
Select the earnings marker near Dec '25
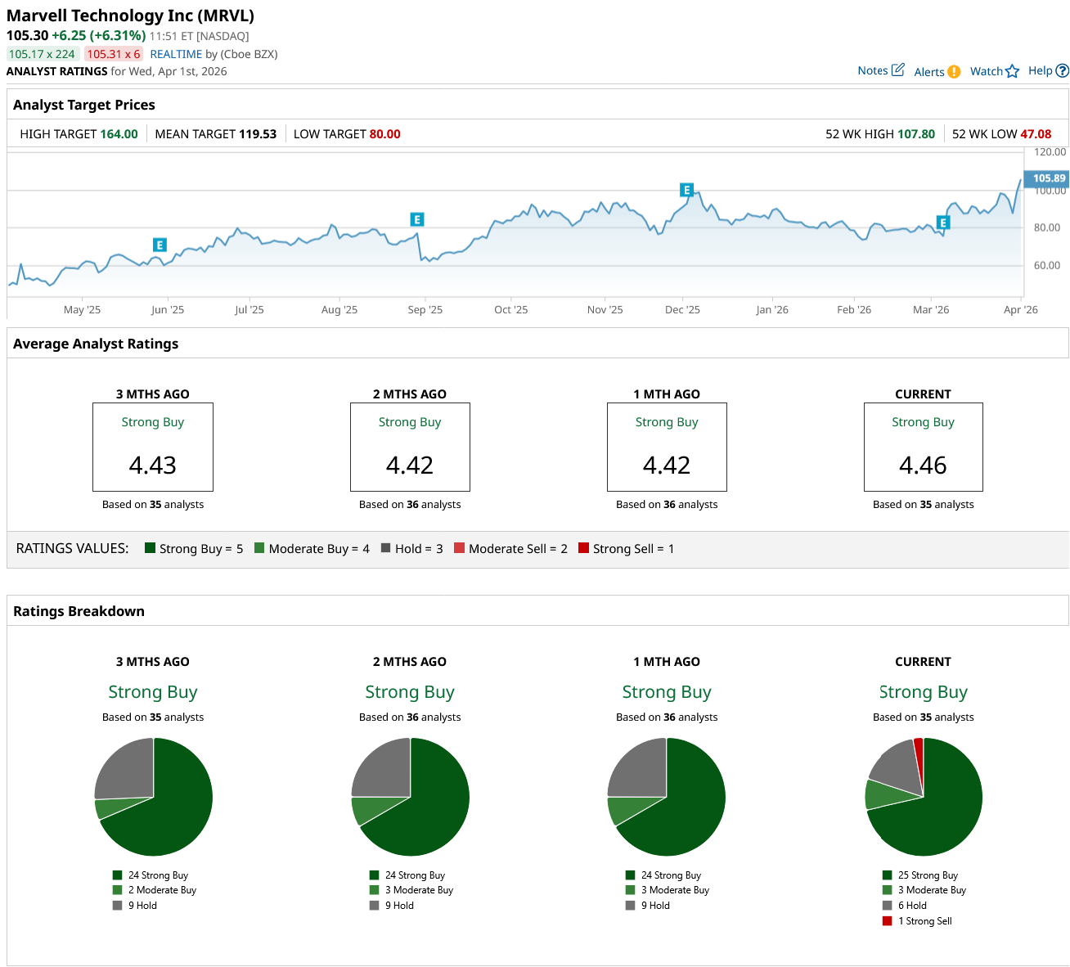(686, 190)
